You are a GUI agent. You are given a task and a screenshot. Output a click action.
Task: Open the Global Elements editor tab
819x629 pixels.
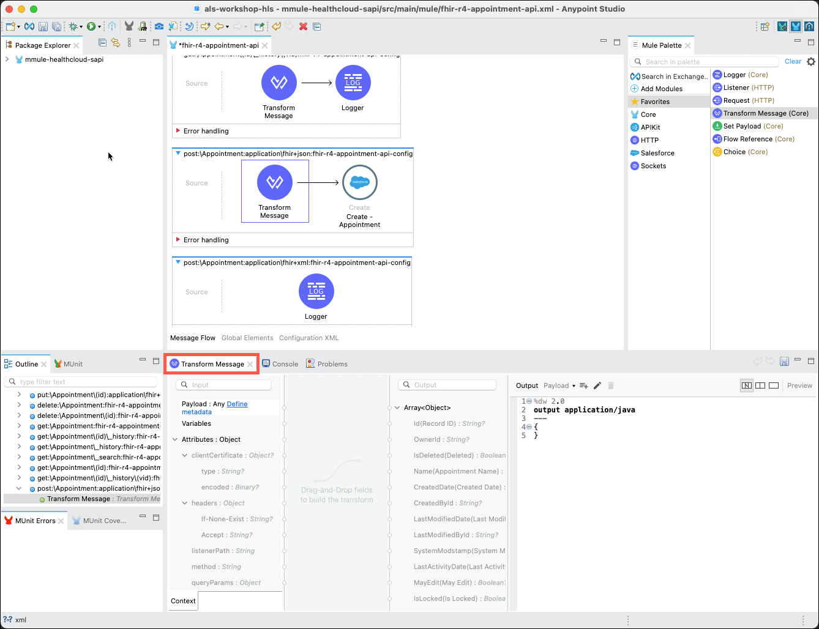[x=247, y=338]
